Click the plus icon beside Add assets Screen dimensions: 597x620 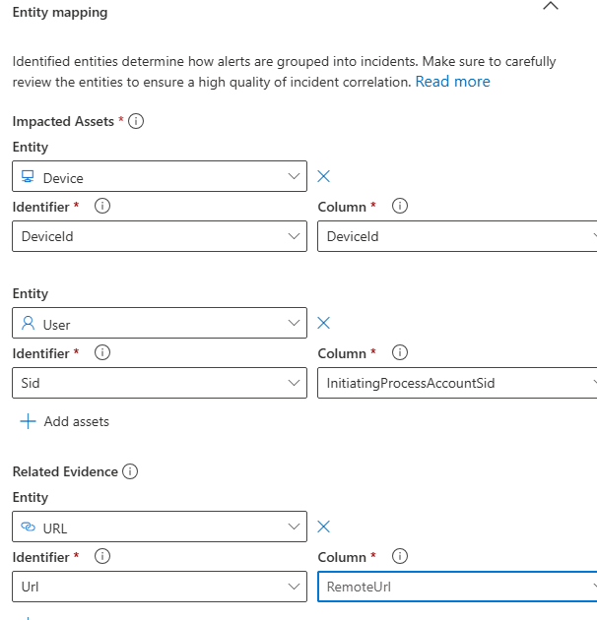click(x=28, y=421)
